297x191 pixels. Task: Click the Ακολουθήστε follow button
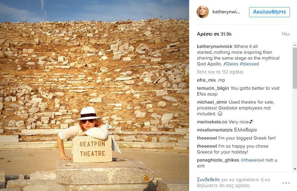pos(269,12)
